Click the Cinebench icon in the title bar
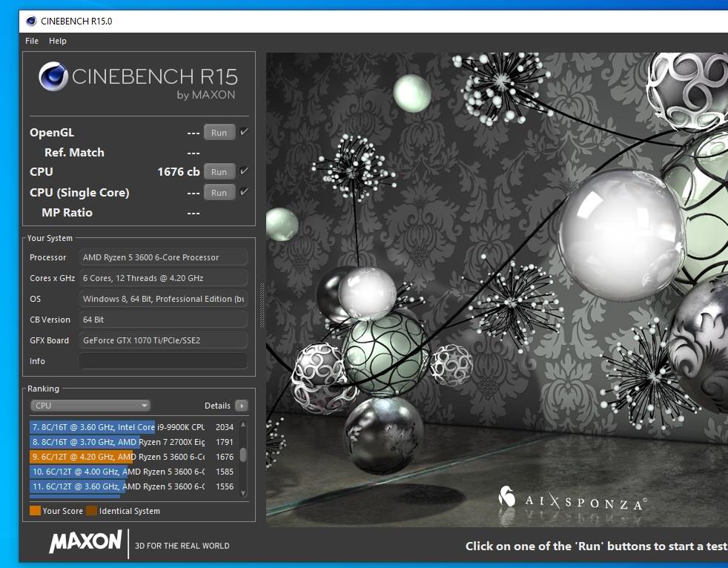Image resolution: width=728 pixels, height=568 pixels. coord(31,21)
